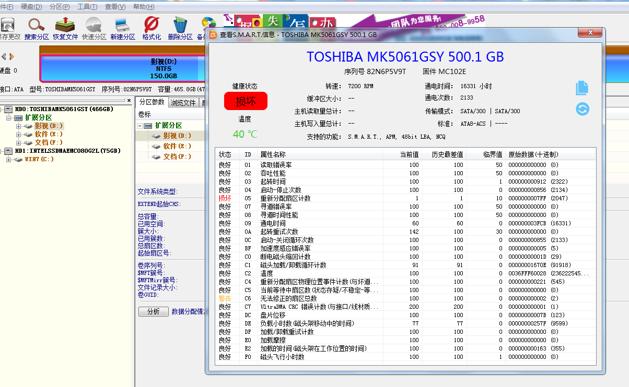Click the Delete Partition (删除分区) icon

(180, 24)
